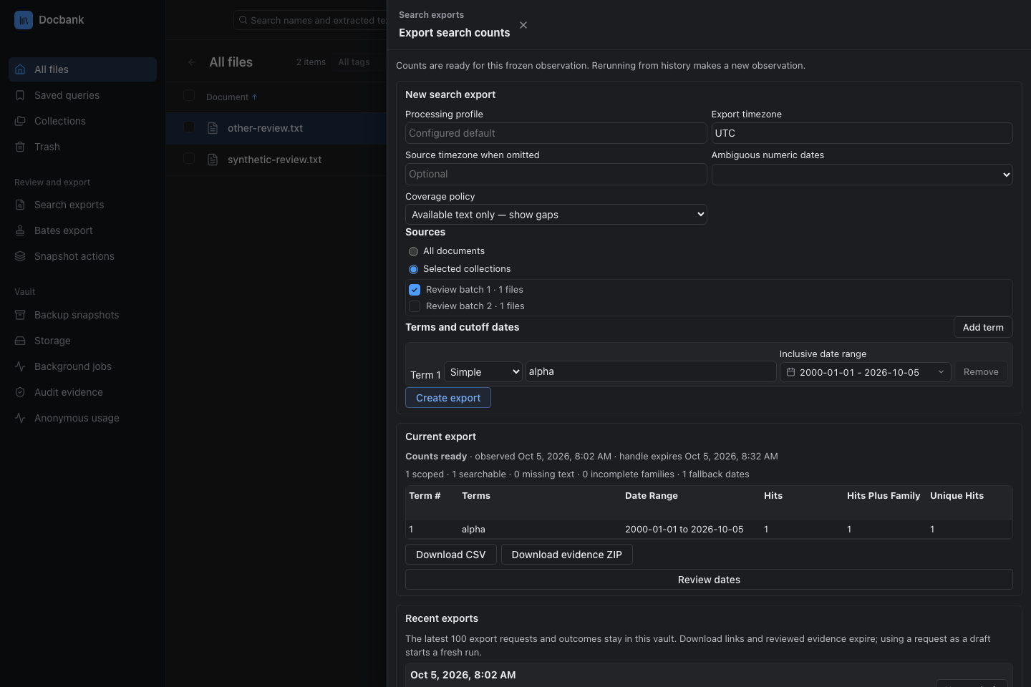Click the back arrow beside All files
This screenshot has height=687, width=1031.
click(191, 62)
